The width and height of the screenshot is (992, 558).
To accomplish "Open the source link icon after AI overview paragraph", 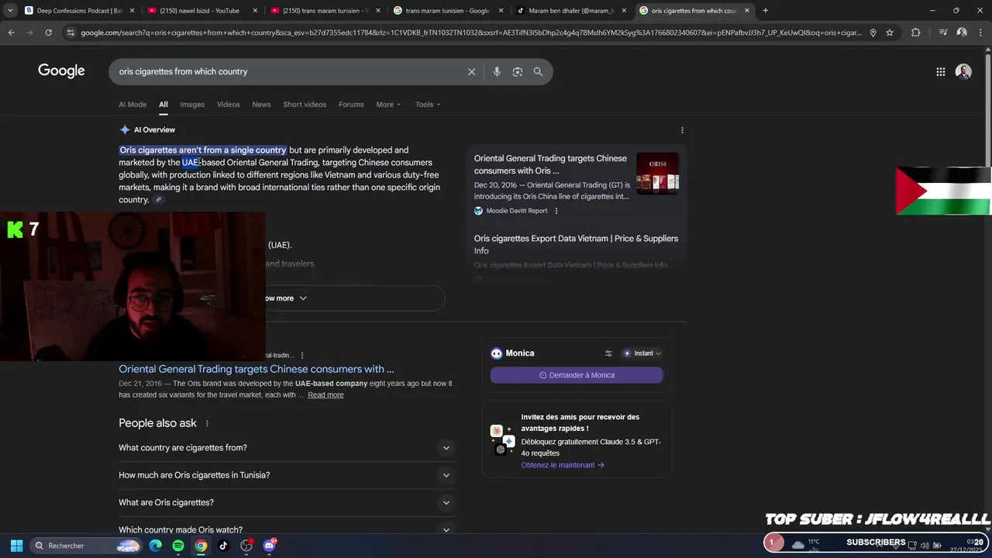I will 158,200.
